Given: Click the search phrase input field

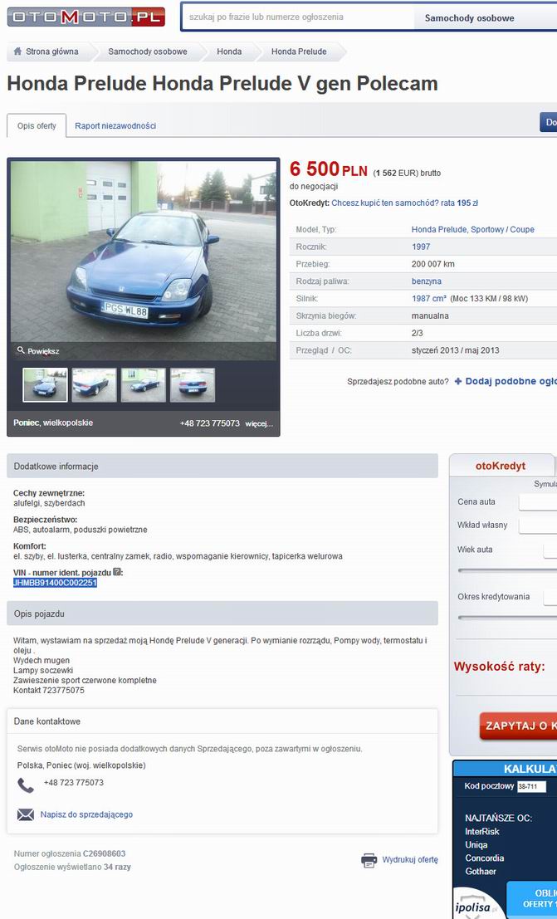Looking at the screenshot, I should tap(298, 17).
